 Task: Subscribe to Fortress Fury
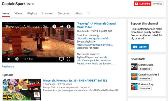(145, 88)
